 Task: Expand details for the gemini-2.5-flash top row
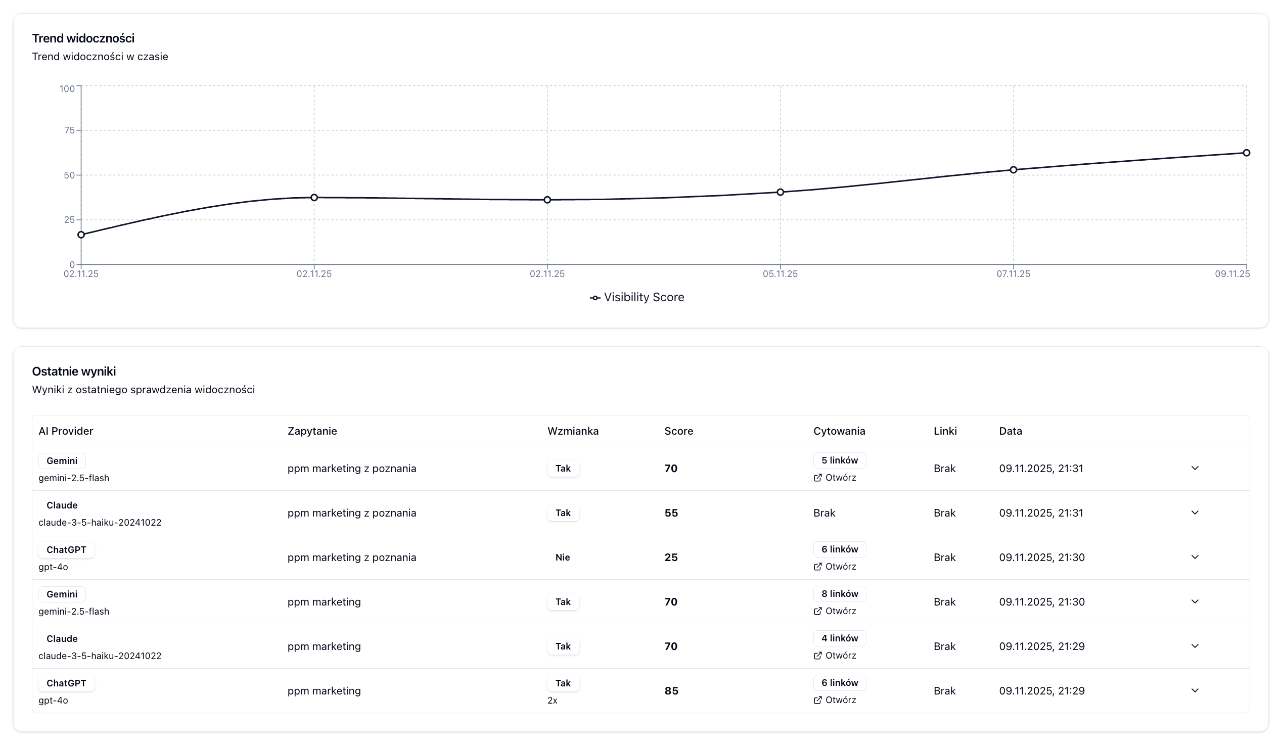1196,469
